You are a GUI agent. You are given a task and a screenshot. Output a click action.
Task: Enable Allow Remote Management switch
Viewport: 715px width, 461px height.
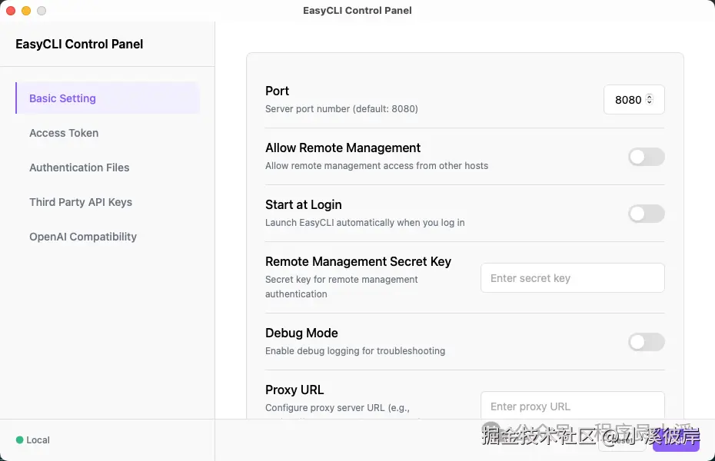[x=646, y=157]
